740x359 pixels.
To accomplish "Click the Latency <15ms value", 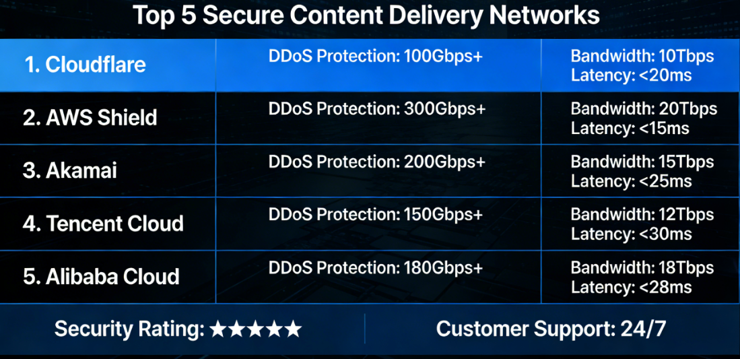I will 630,127.
